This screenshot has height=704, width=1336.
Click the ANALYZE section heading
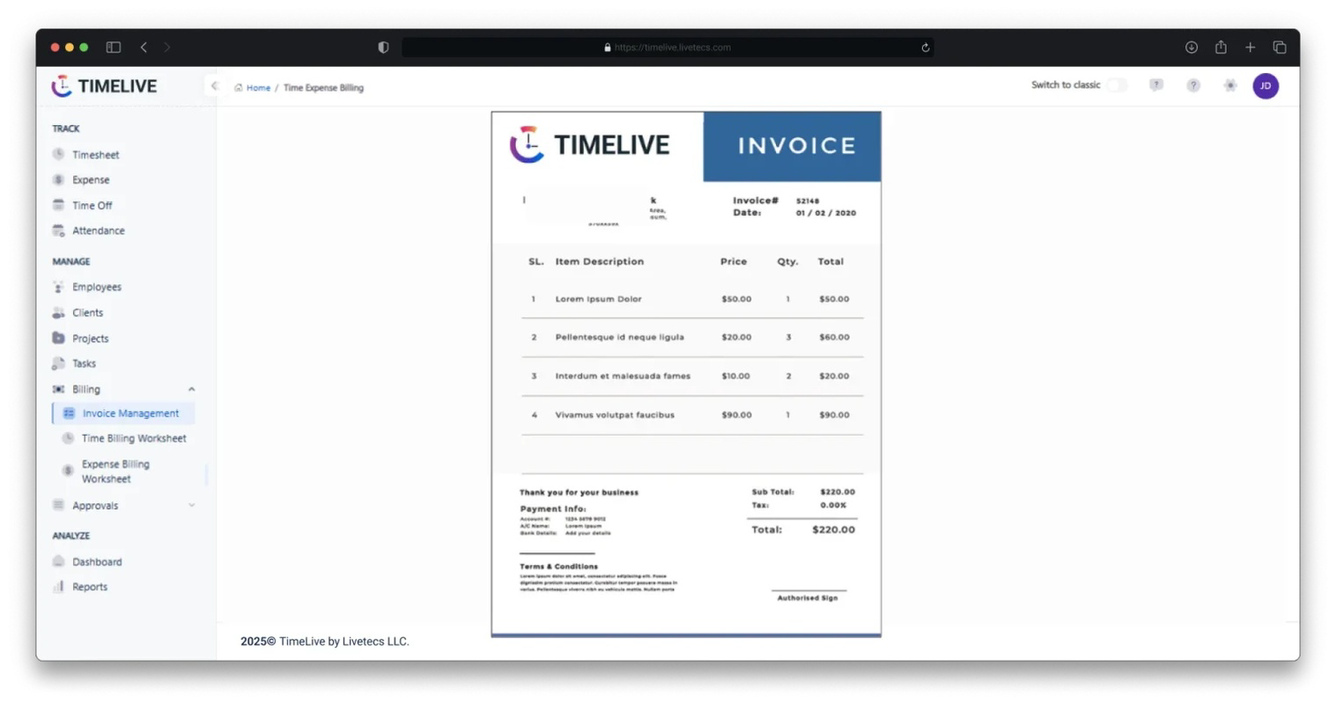(x=71, y=536)
